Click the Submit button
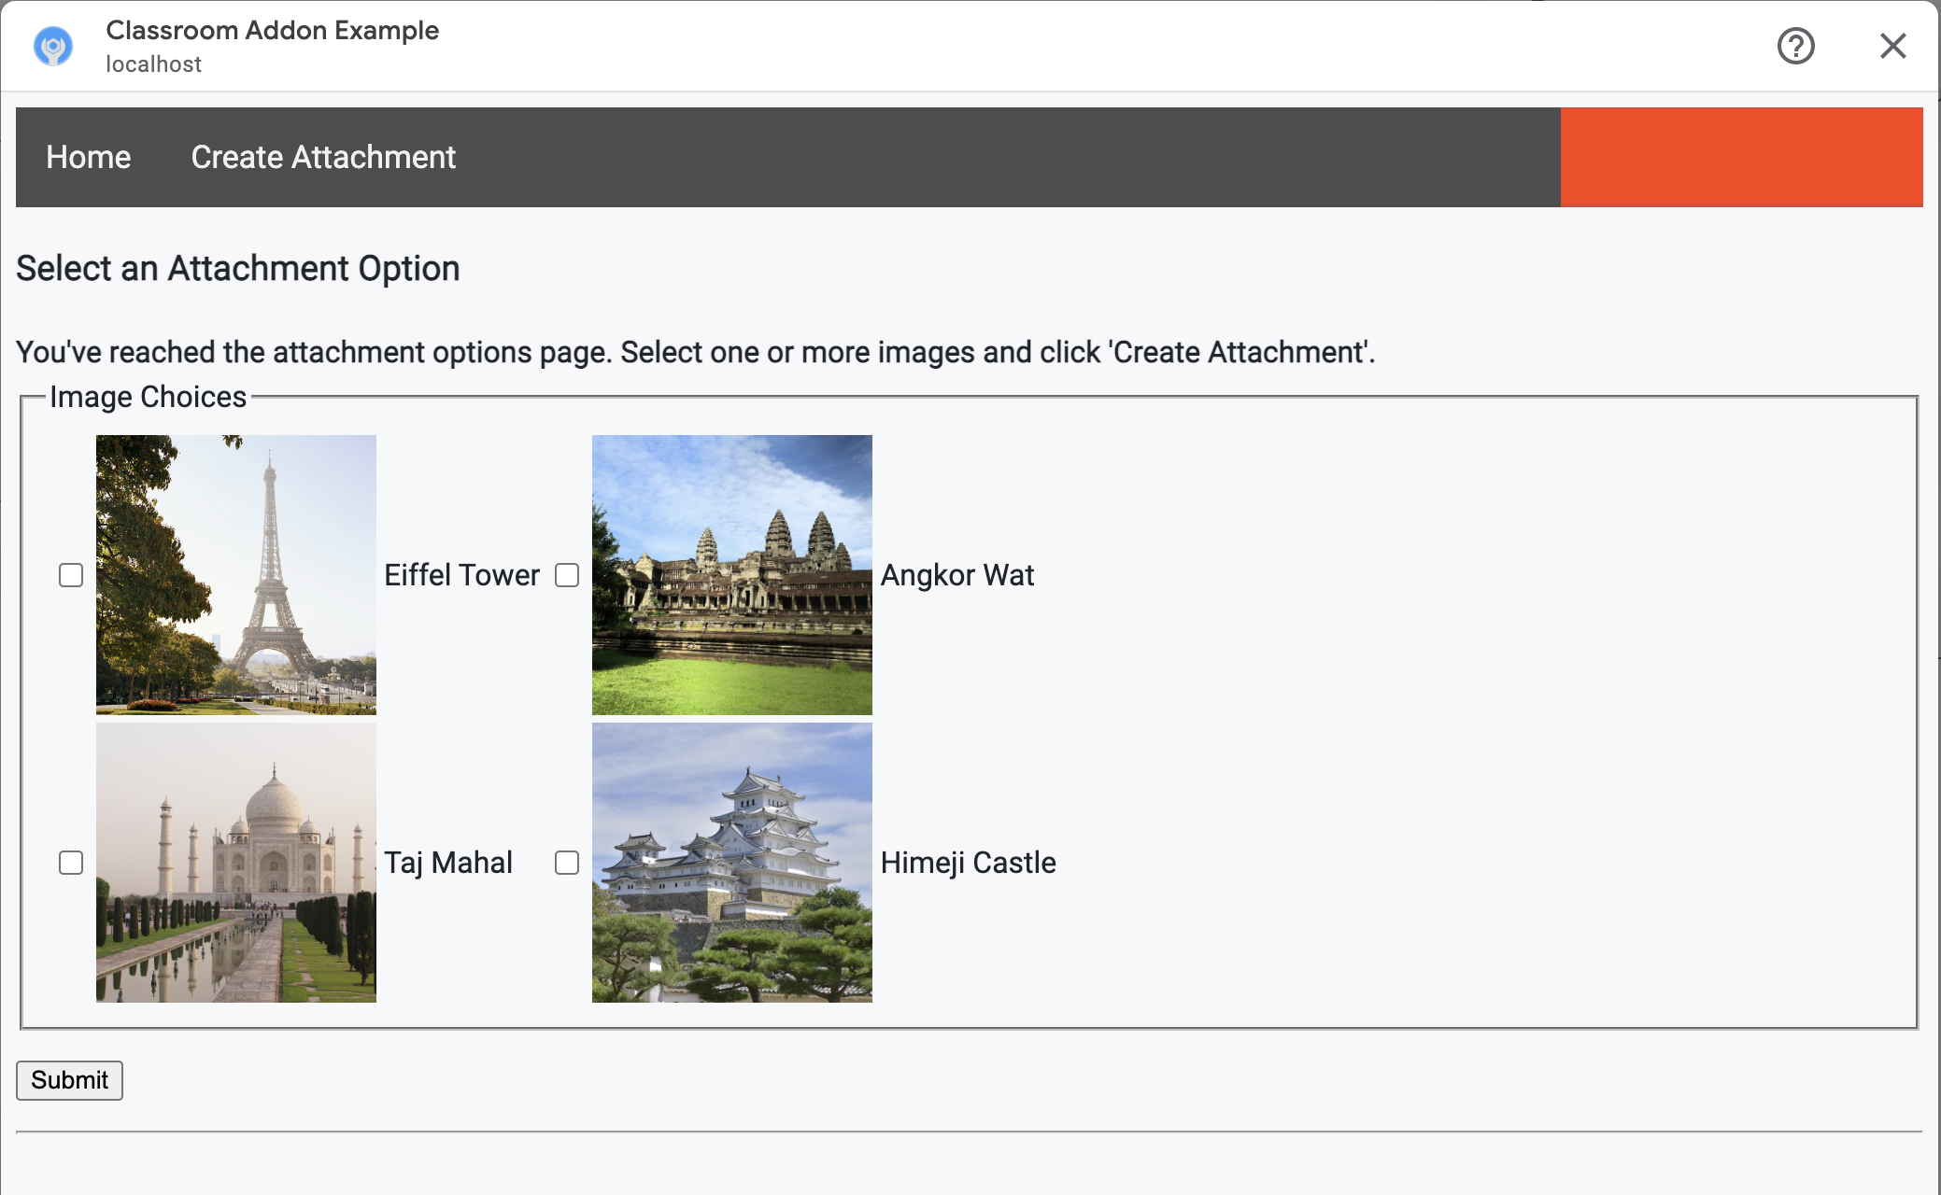Image resolution: width=1941 pixels, height=1195 pixels. pos(69,1080)
